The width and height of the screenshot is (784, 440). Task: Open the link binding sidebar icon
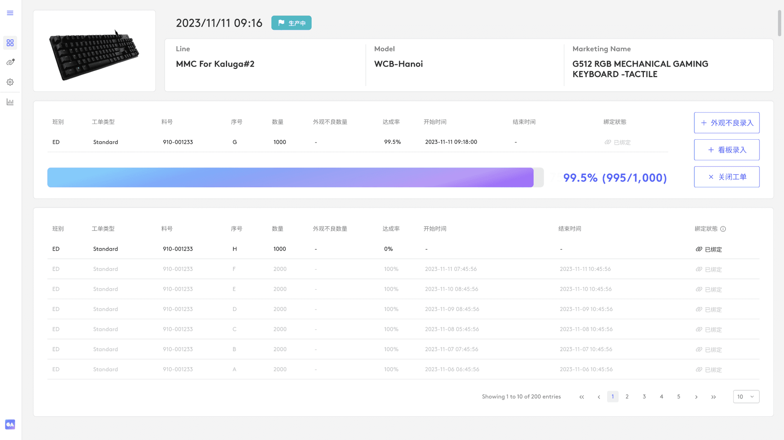10,62
